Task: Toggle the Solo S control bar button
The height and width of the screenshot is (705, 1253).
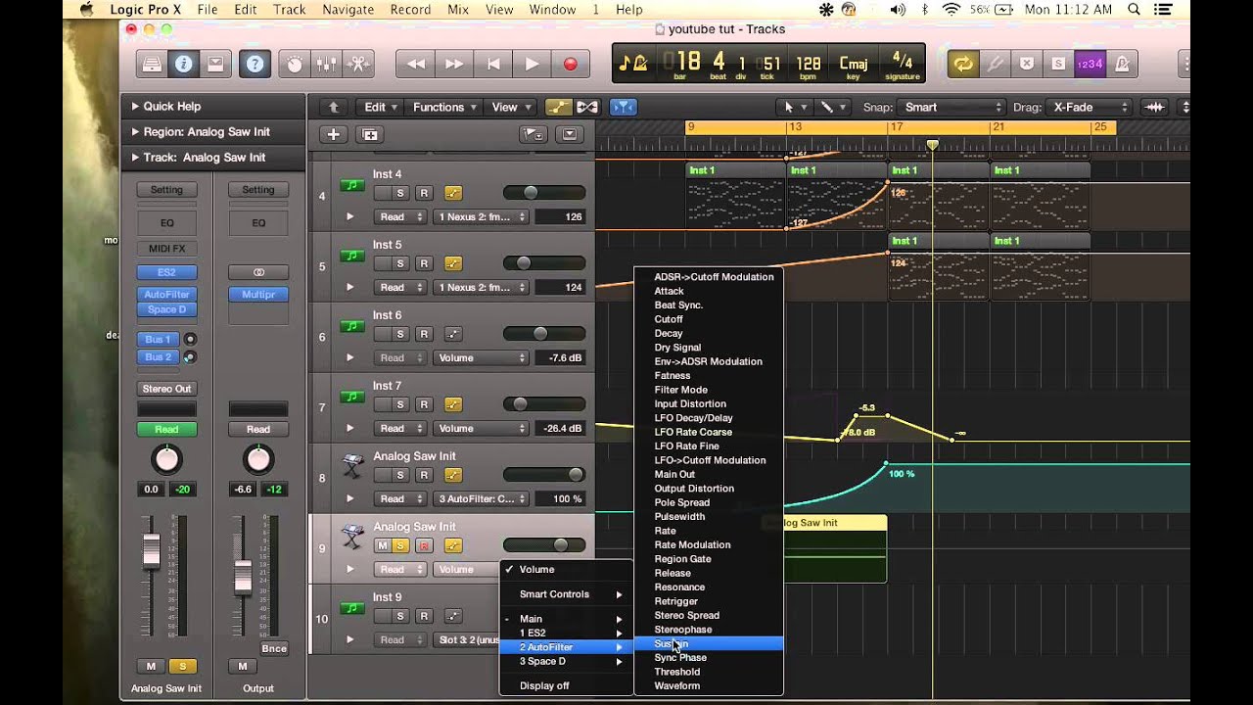Action: pyautogui.click(x=1058, y=65)
